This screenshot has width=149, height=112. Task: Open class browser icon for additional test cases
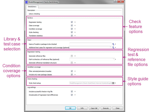113,47
